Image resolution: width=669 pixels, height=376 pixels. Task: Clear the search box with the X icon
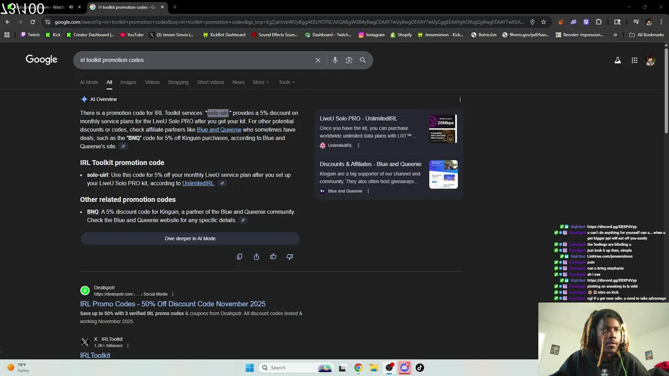[x=318, y=60]
